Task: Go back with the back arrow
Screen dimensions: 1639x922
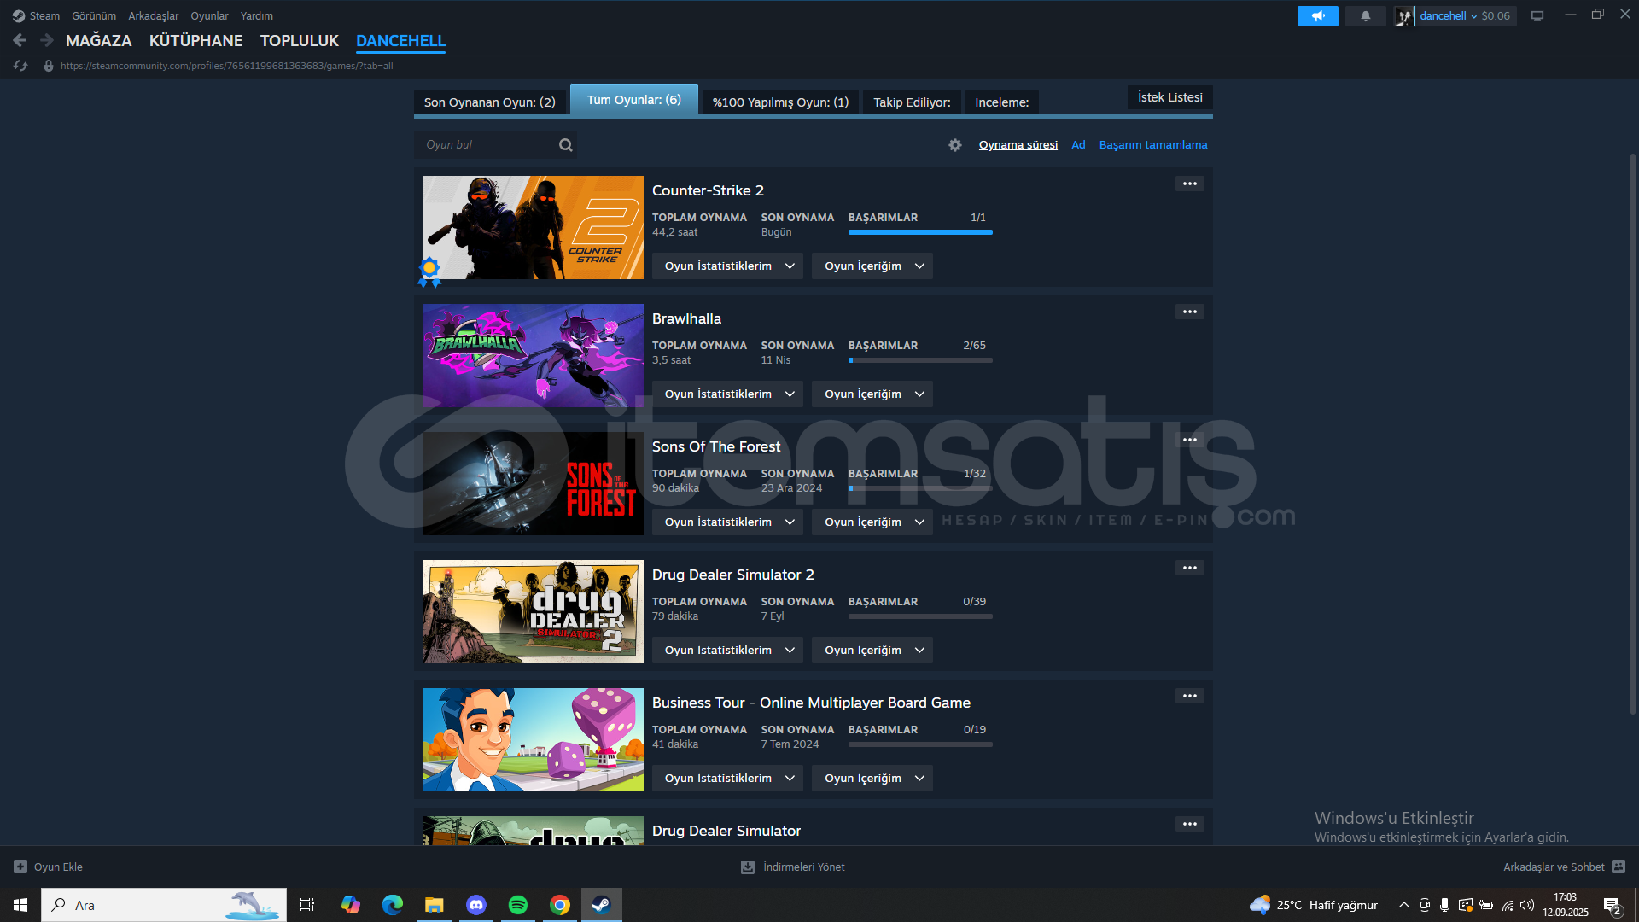Action: (x=20, y=40)
